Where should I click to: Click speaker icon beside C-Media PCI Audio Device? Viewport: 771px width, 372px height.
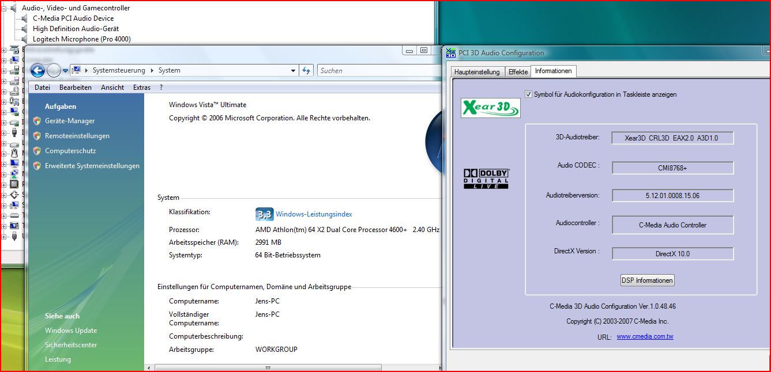[x=25, y=18]
